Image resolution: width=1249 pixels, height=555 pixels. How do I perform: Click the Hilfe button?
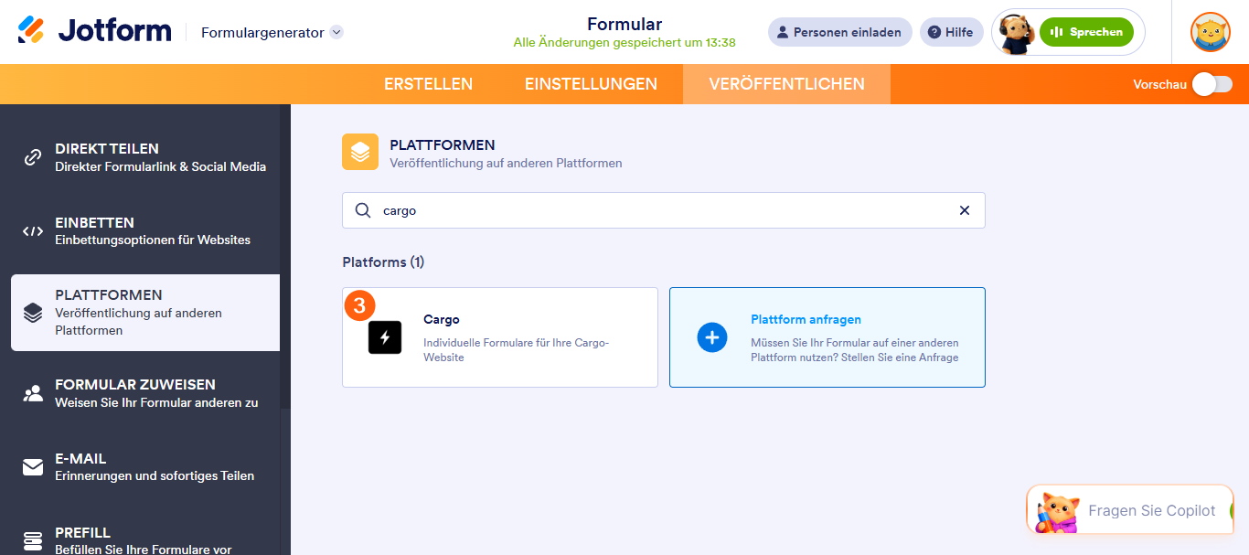click(951, 32)
